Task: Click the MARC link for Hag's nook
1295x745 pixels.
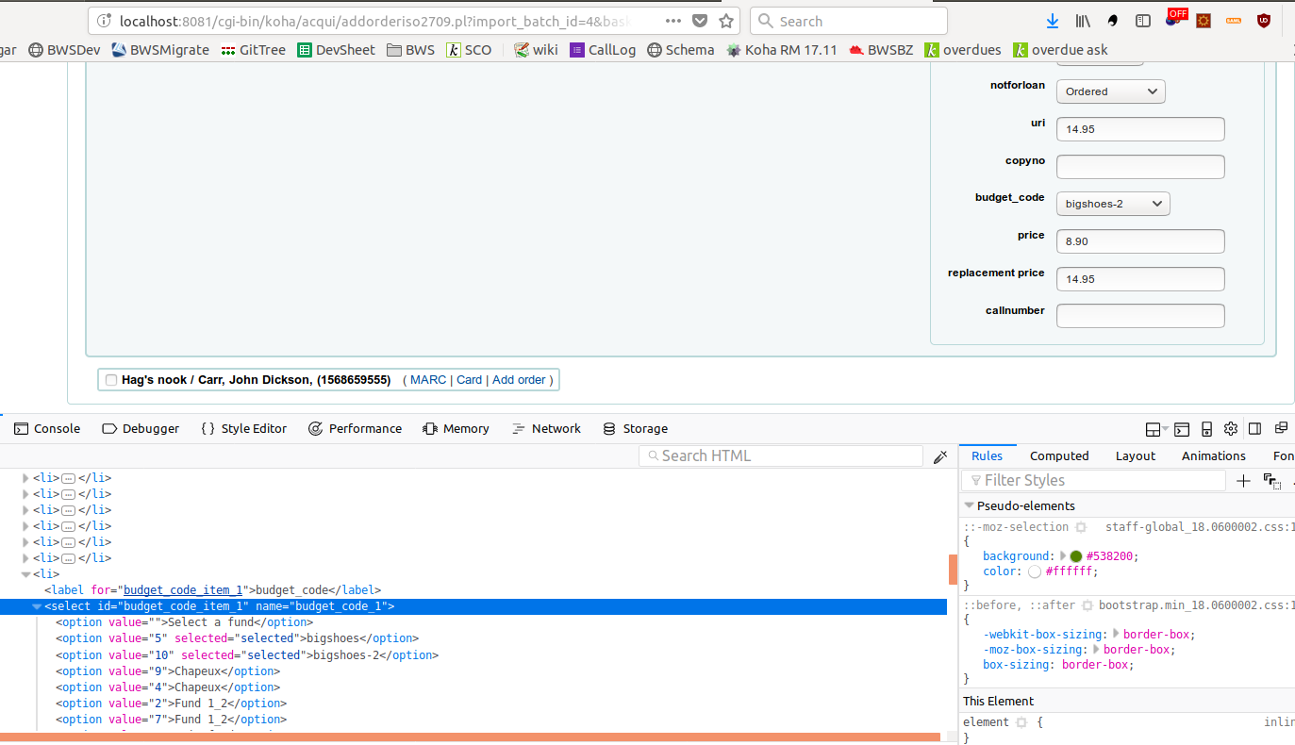Action: tap(428, 380)
